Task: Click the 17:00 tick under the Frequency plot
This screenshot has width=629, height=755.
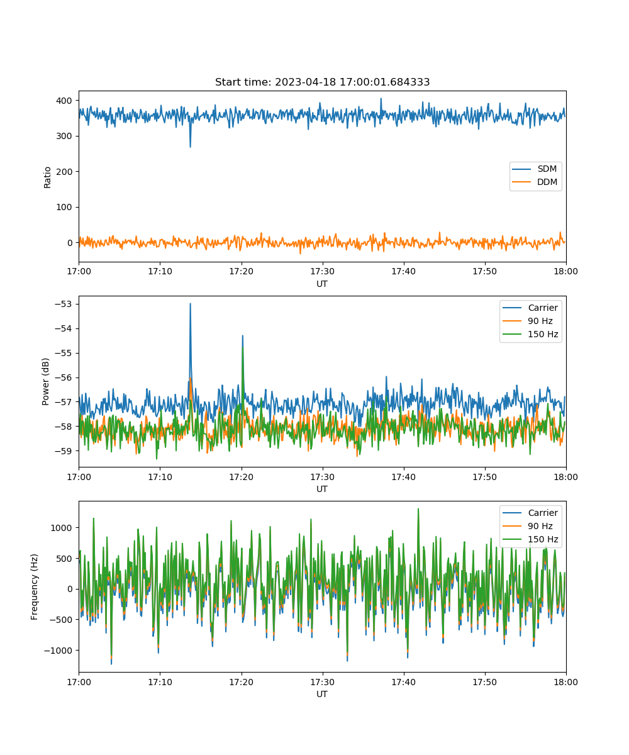Action: [x=79, y=681]
